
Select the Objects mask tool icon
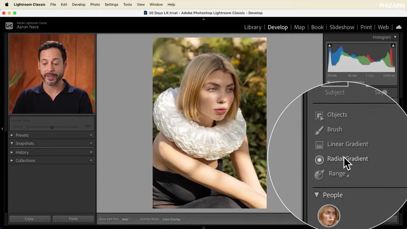[319, 116]
